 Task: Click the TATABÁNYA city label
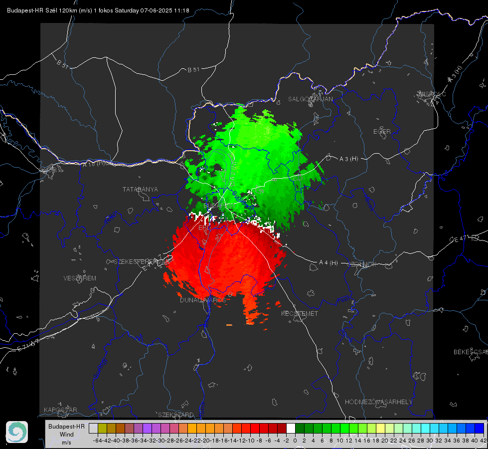tap(140, 189)
